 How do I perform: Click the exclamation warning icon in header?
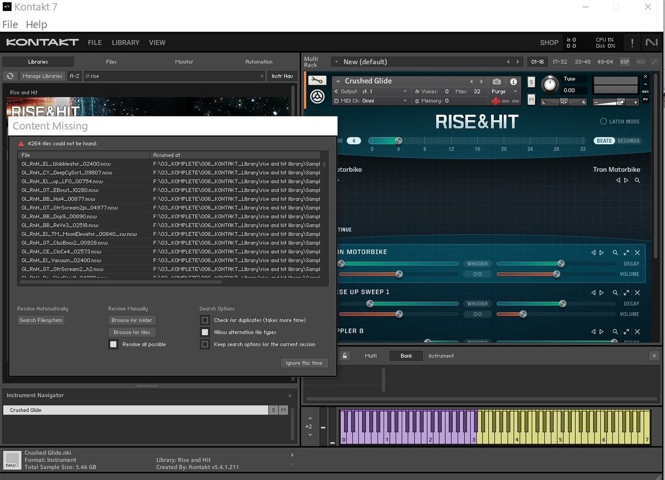click(632, 43)
